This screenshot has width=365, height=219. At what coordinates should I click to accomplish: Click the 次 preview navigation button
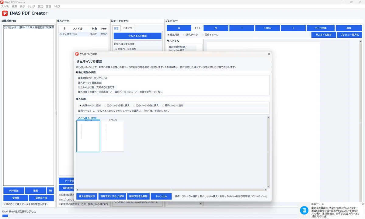(x=216, y=28)
